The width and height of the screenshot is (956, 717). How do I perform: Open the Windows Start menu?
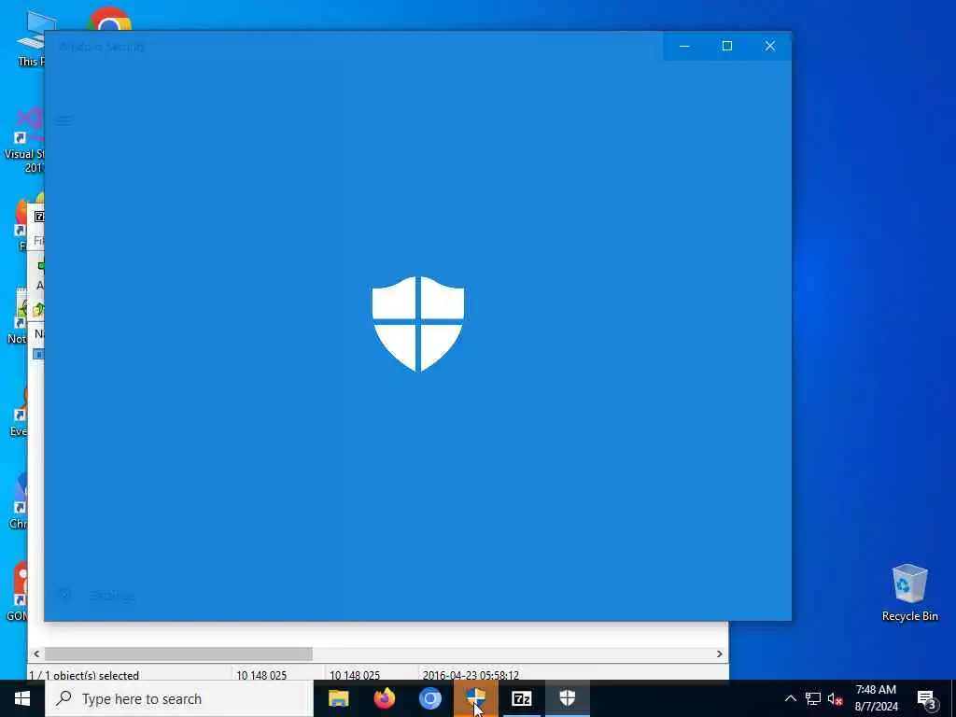click(x=22, y=698)
